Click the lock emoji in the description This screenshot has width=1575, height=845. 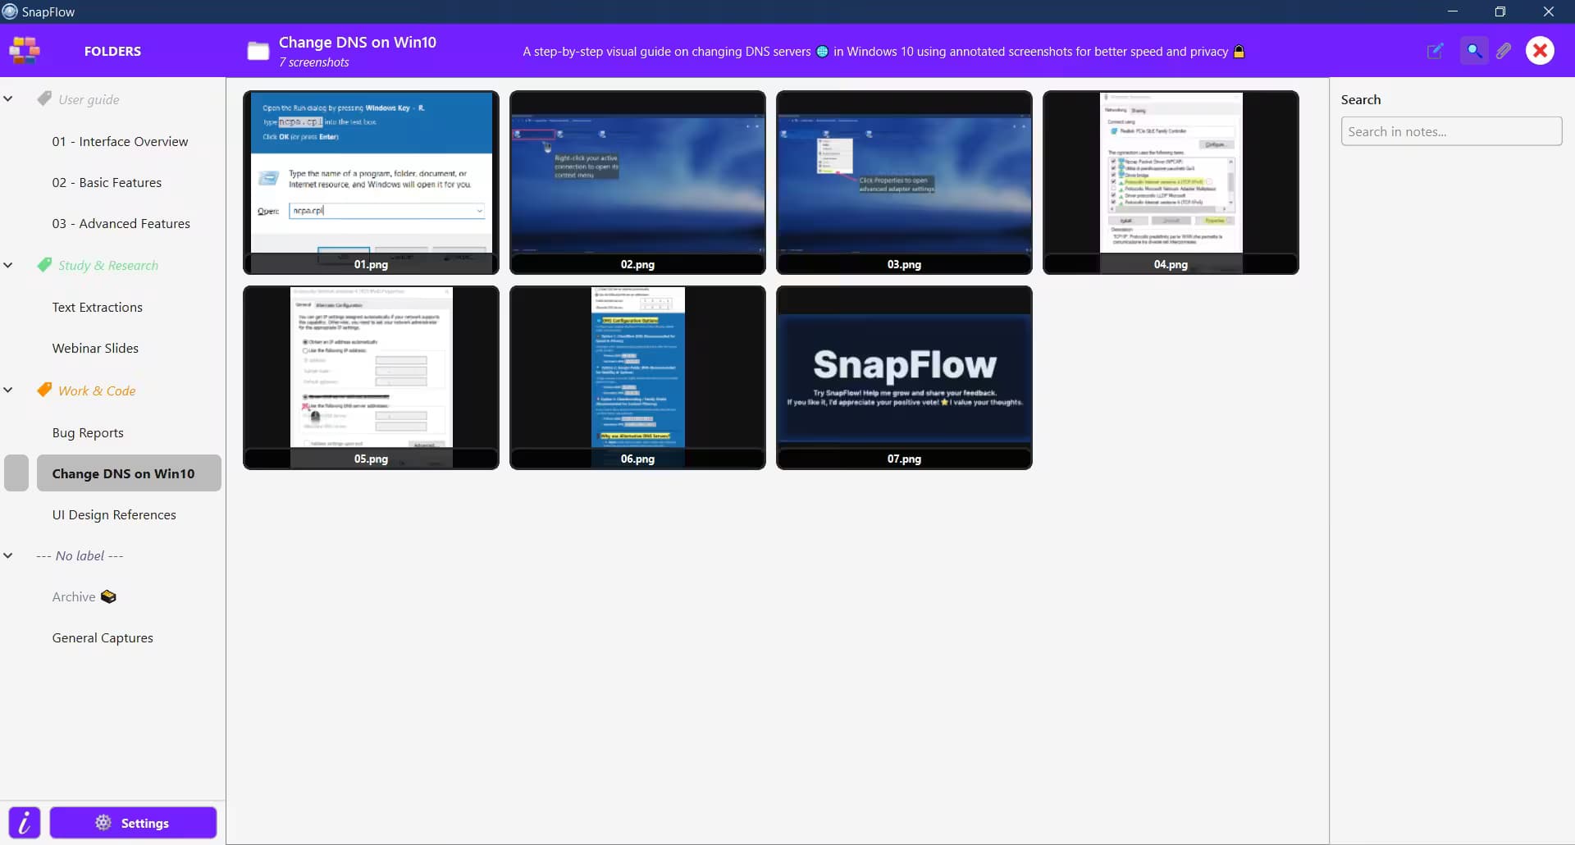pos(1239,52)
